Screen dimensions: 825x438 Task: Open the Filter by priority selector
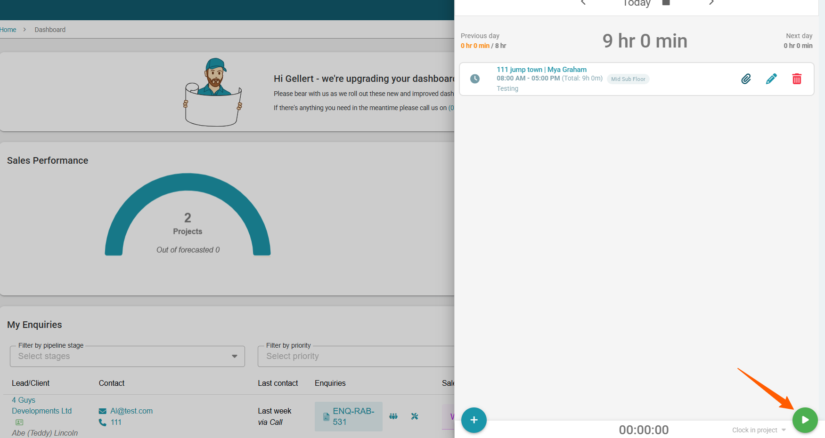[x=356, y=356]
